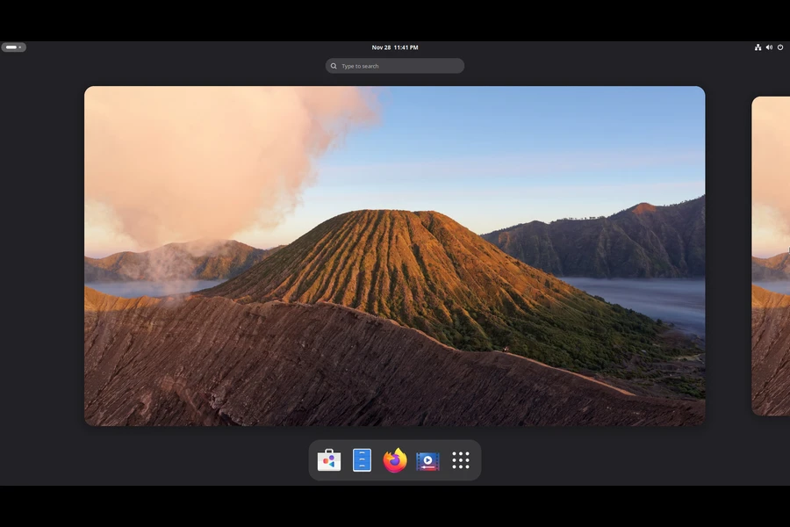Open Firefox from the dock
The height and width of the screenshot is (527, 790).
[x=394, y=459]
